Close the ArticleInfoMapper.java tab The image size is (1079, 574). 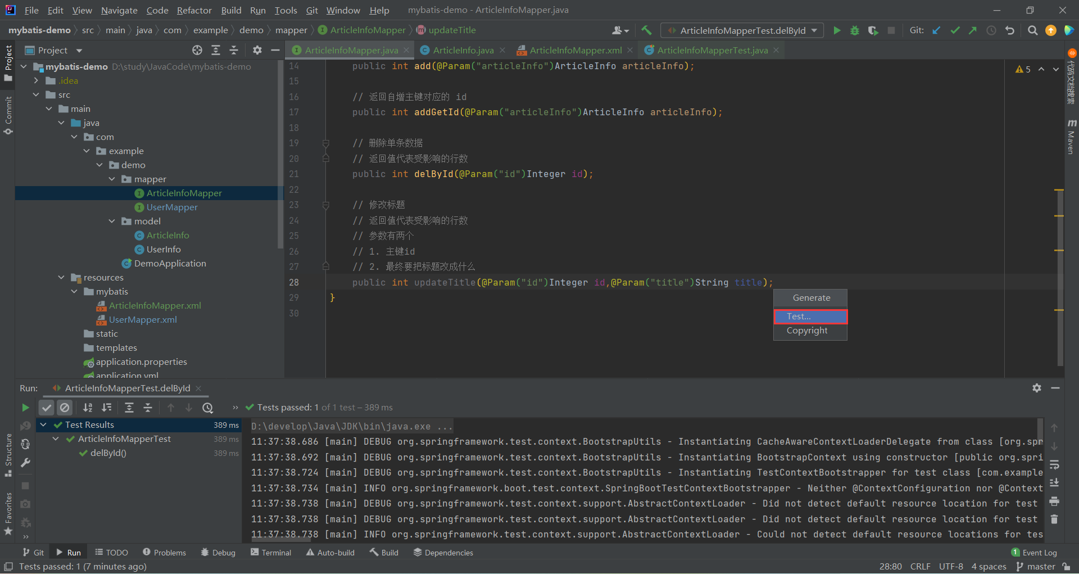tap(406, 50)
